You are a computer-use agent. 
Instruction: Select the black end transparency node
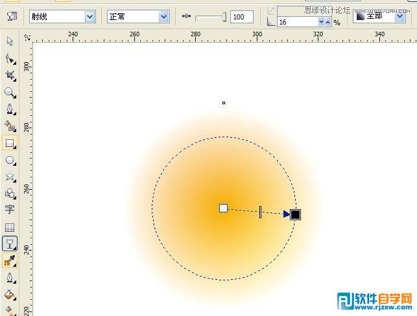tap(295, 214)
